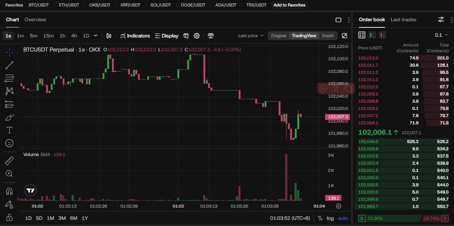Open order book settings sliders icon
Viewport: 454px width, 226px height.
tap(441, 19)
